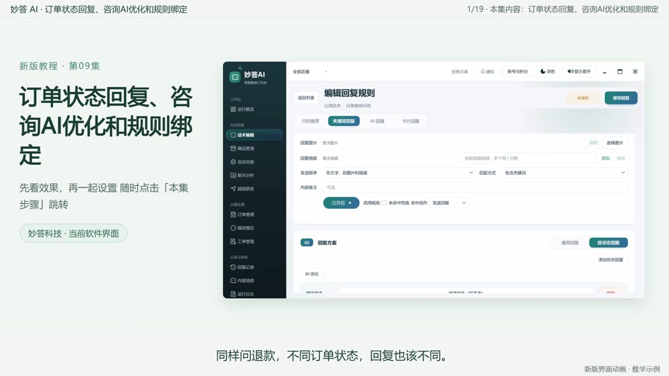Click 删除 in the 回复图片 row
669x376 pixels.
(594, 143)
